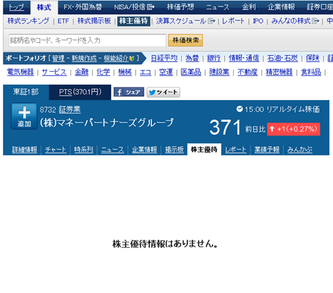Tweet with the ツイート button
The width and height of the screenshot is (333, 293).
[163, 92]
